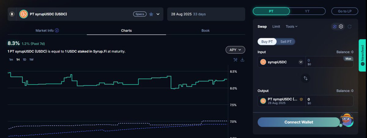Image resolution: width=367 pixels, height=138 pixels.
Task: Click Connect Wallet button
Action: tap(299, 122)
